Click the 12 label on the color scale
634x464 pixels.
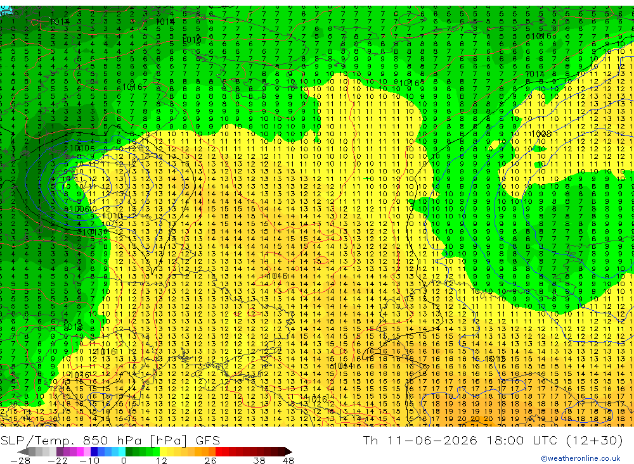point(161,461)
